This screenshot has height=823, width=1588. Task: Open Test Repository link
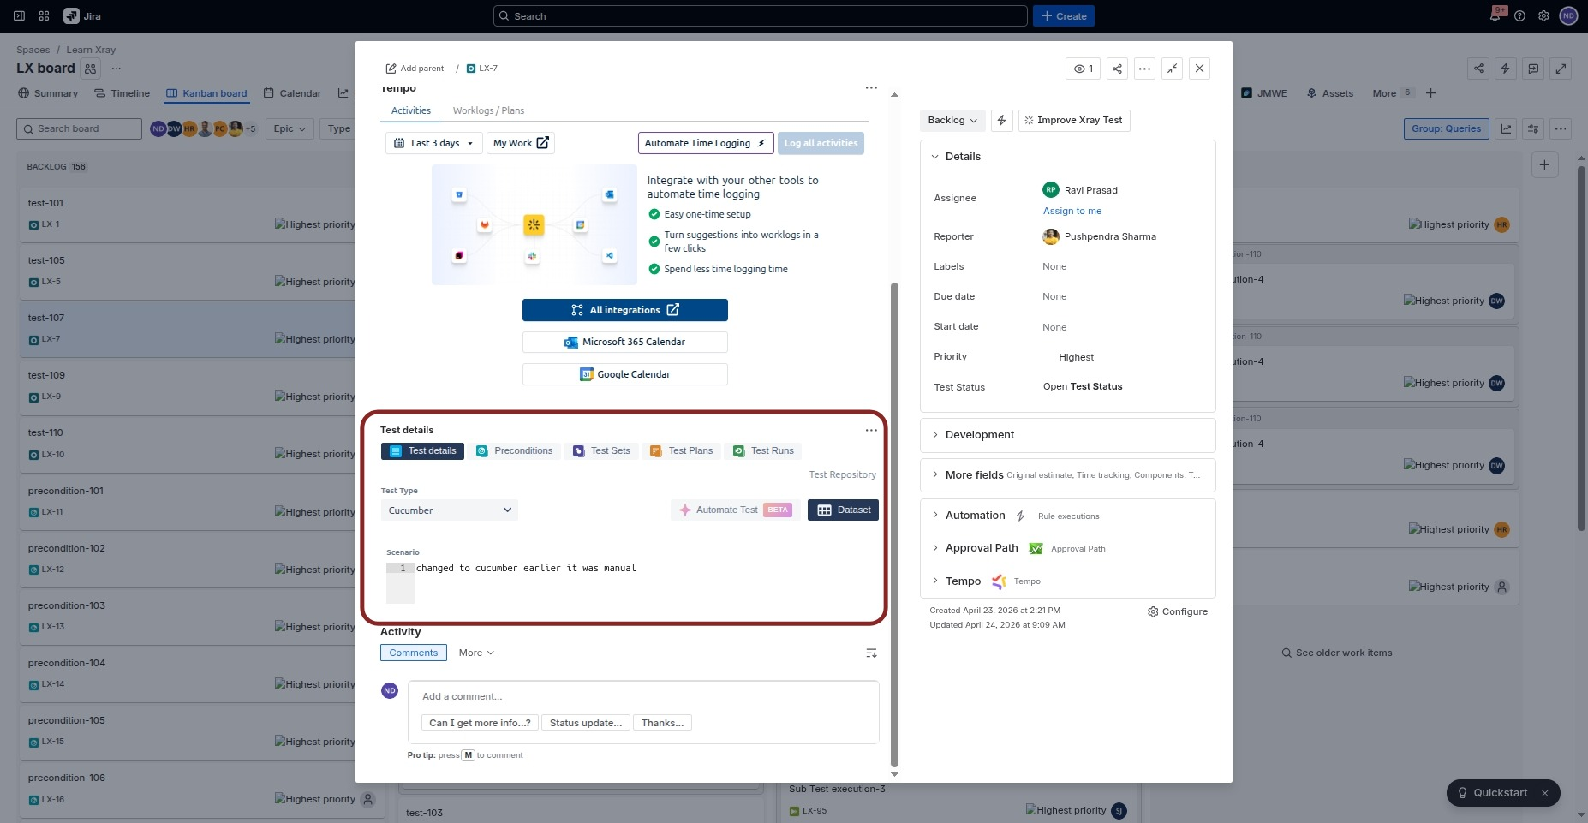pyautogui.click(x=843, y=475)
